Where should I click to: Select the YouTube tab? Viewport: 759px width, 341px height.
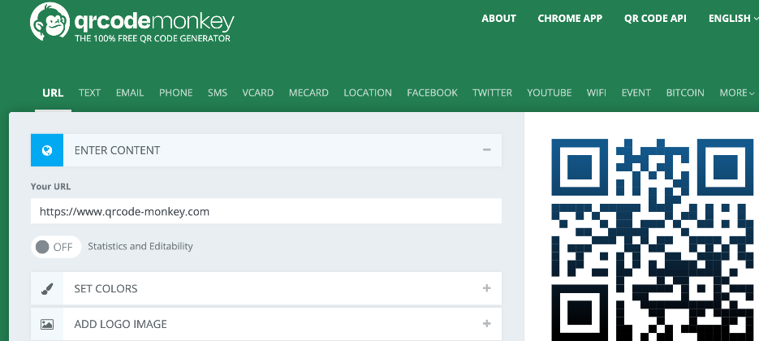click(x=549, y=93)
